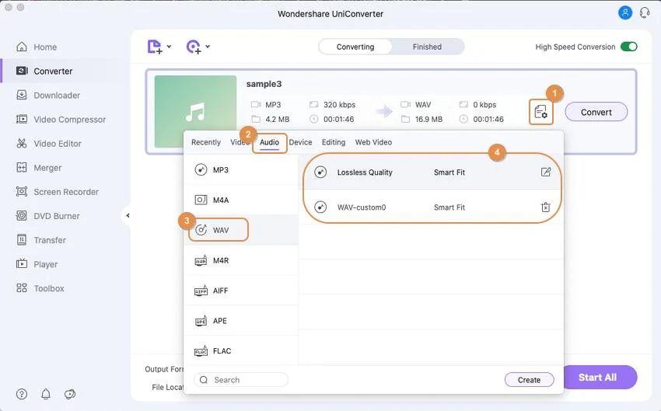Click the format Search field
The width and height of the screenshot is (661, 411).
[x=241, y=380]
